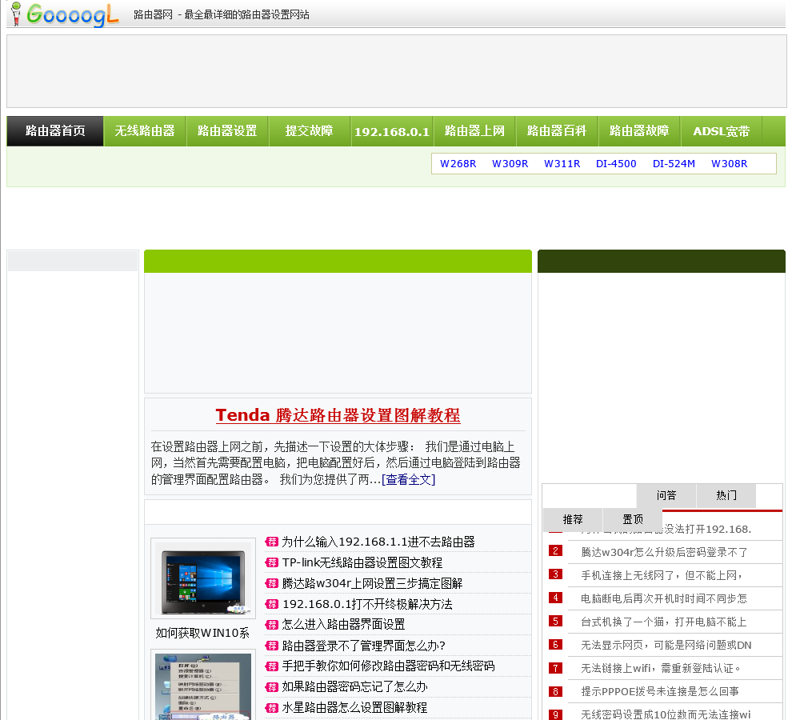Open the DI-4500 model link
This screenshot has width=792, height=720.
pyautogui.click(x=616, y=164)
